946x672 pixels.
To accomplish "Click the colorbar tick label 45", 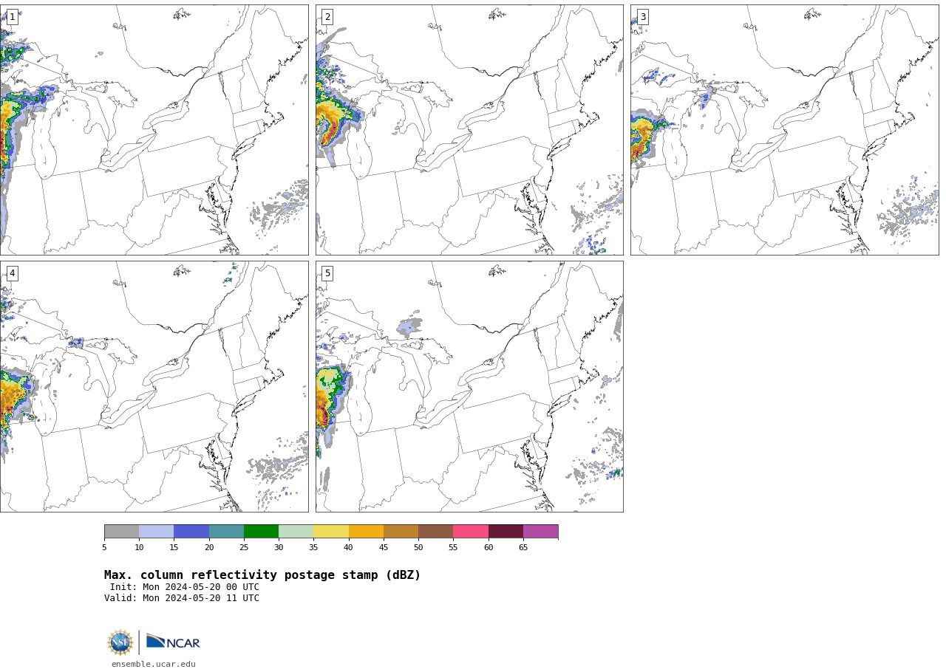I will [x=384, y=548].
